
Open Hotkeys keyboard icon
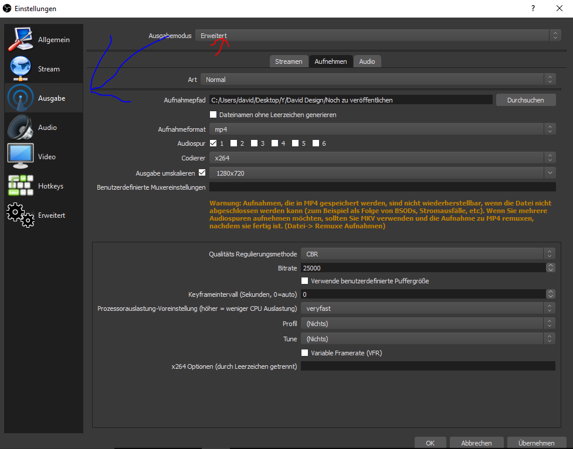(20, 186)
